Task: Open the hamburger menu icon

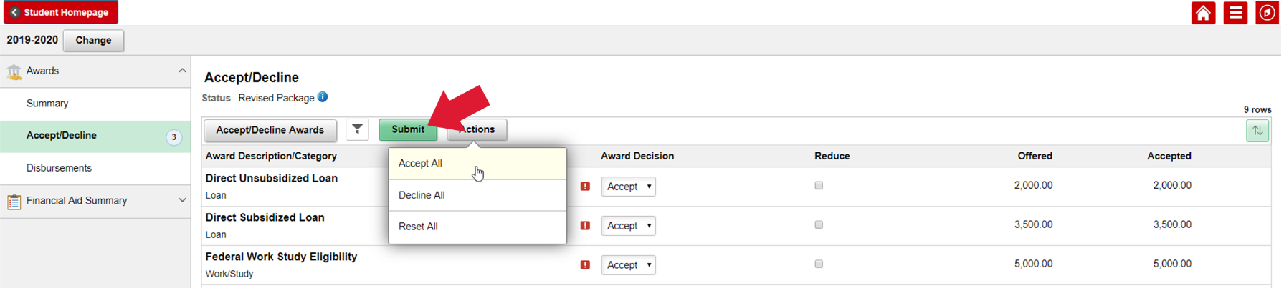Action: pos(1235,13)
